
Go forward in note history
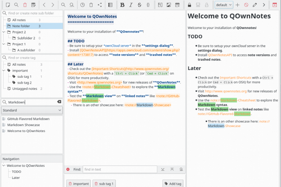click(x=53, y=5)
